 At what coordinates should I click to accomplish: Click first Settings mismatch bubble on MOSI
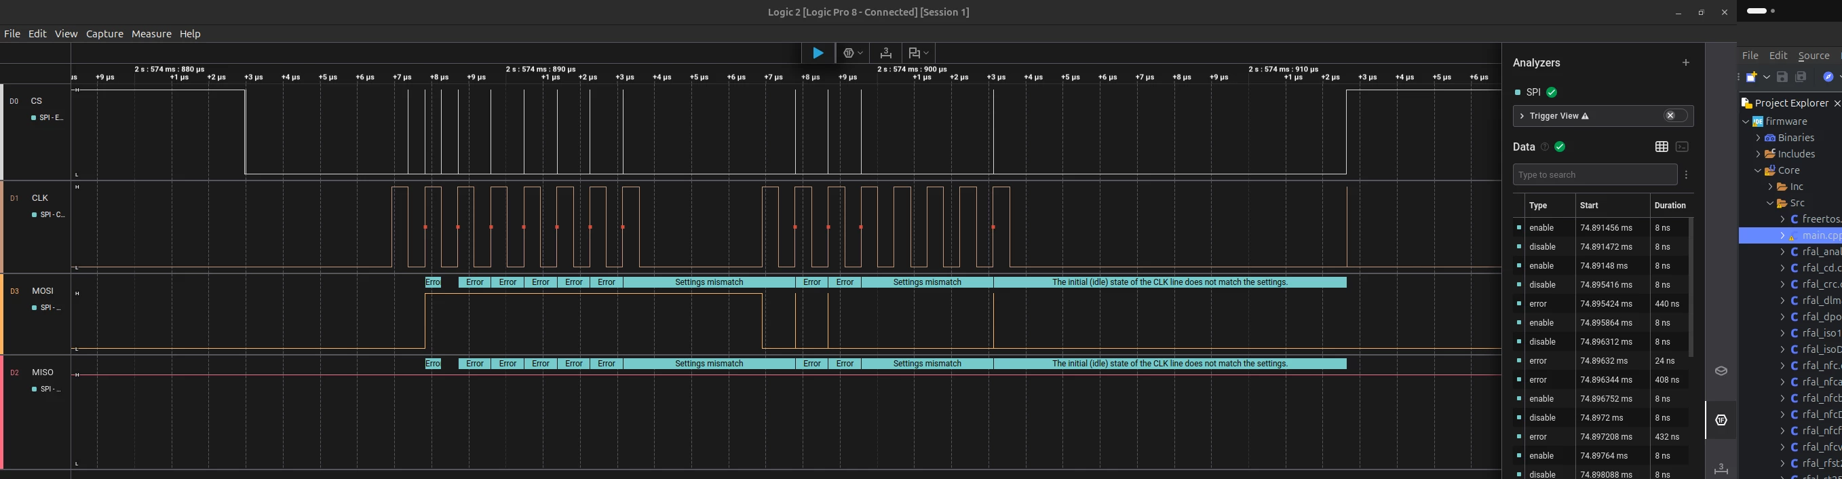(x=708, y=282)
